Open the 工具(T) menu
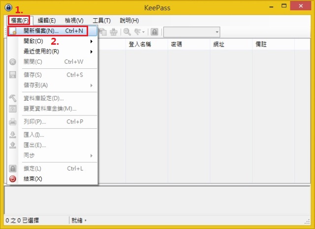The width and height of the screenshot is (315, 229). tap(101, 21)
